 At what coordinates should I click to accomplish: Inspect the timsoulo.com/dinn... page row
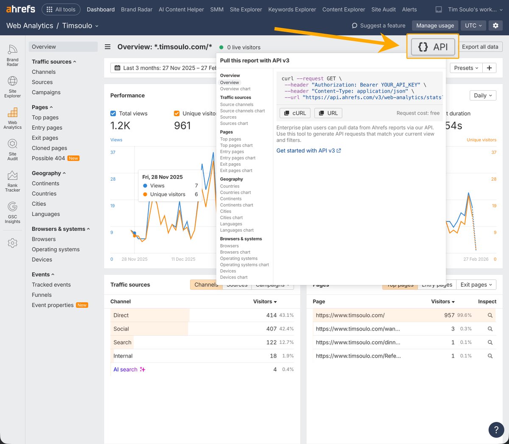click(x=490, y=342)
